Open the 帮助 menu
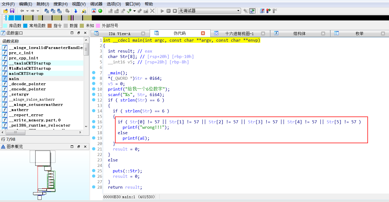Viewport: 389px width, 202px height. 149,4
